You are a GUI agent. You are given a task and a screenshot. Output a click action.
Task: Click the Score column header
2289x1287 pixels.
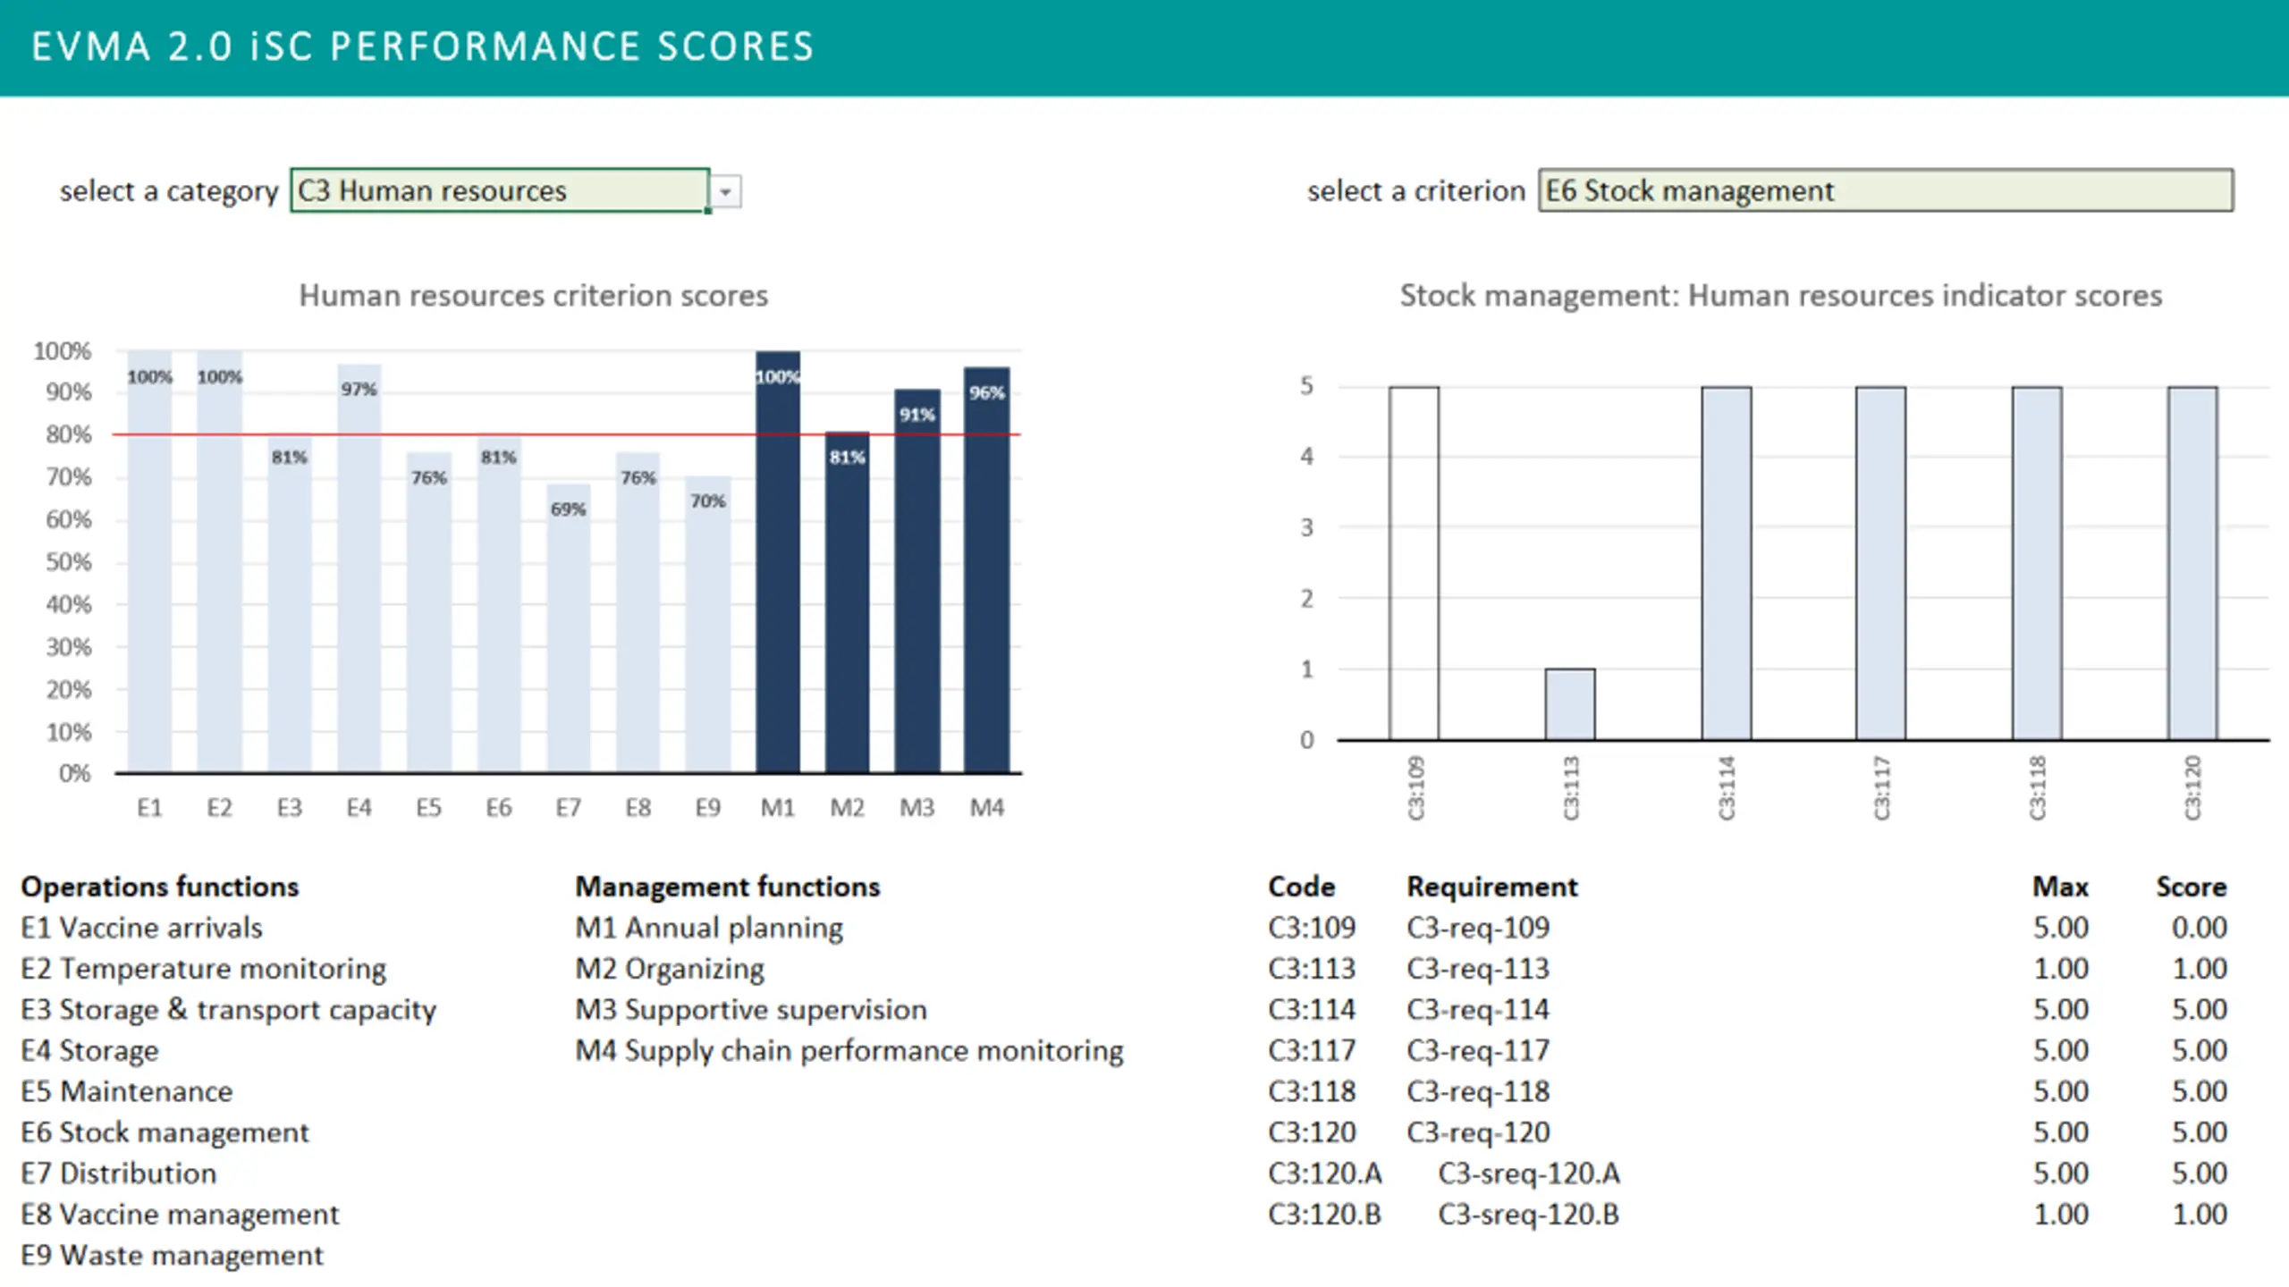tap(2191, 887)
